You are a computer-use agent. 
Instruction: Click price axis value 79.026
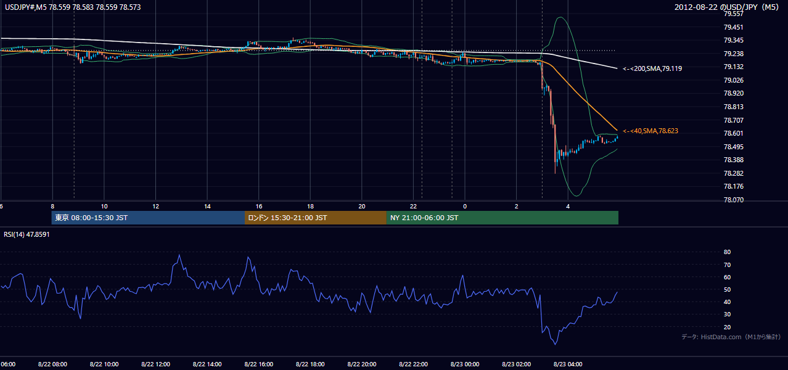(733, 80)
